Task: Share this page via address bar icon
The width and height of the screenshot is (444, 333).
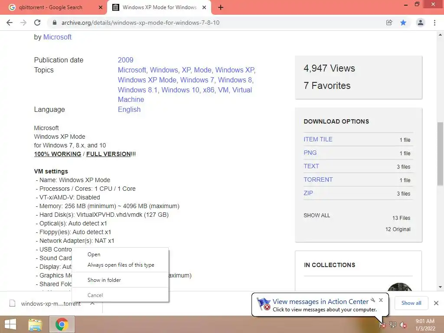Action: [389, 23]
